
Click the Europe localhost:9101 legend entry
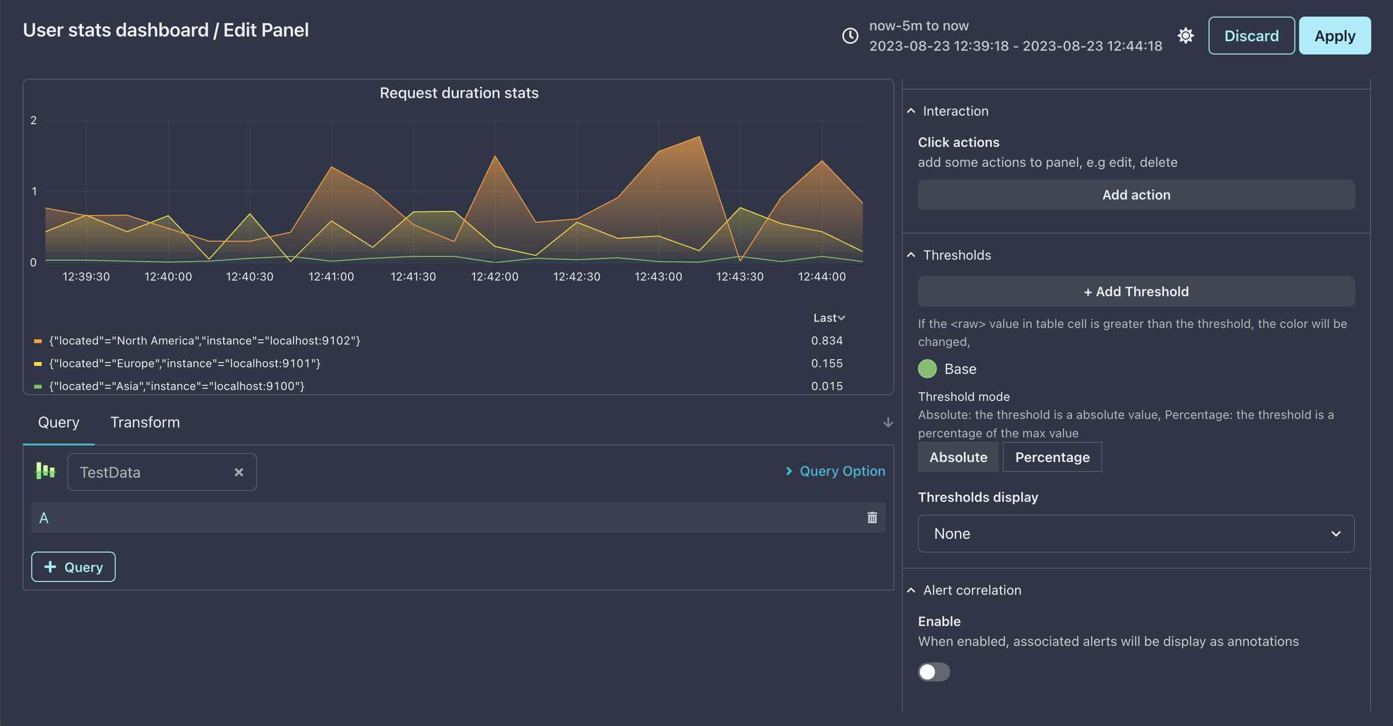point(184,363)
